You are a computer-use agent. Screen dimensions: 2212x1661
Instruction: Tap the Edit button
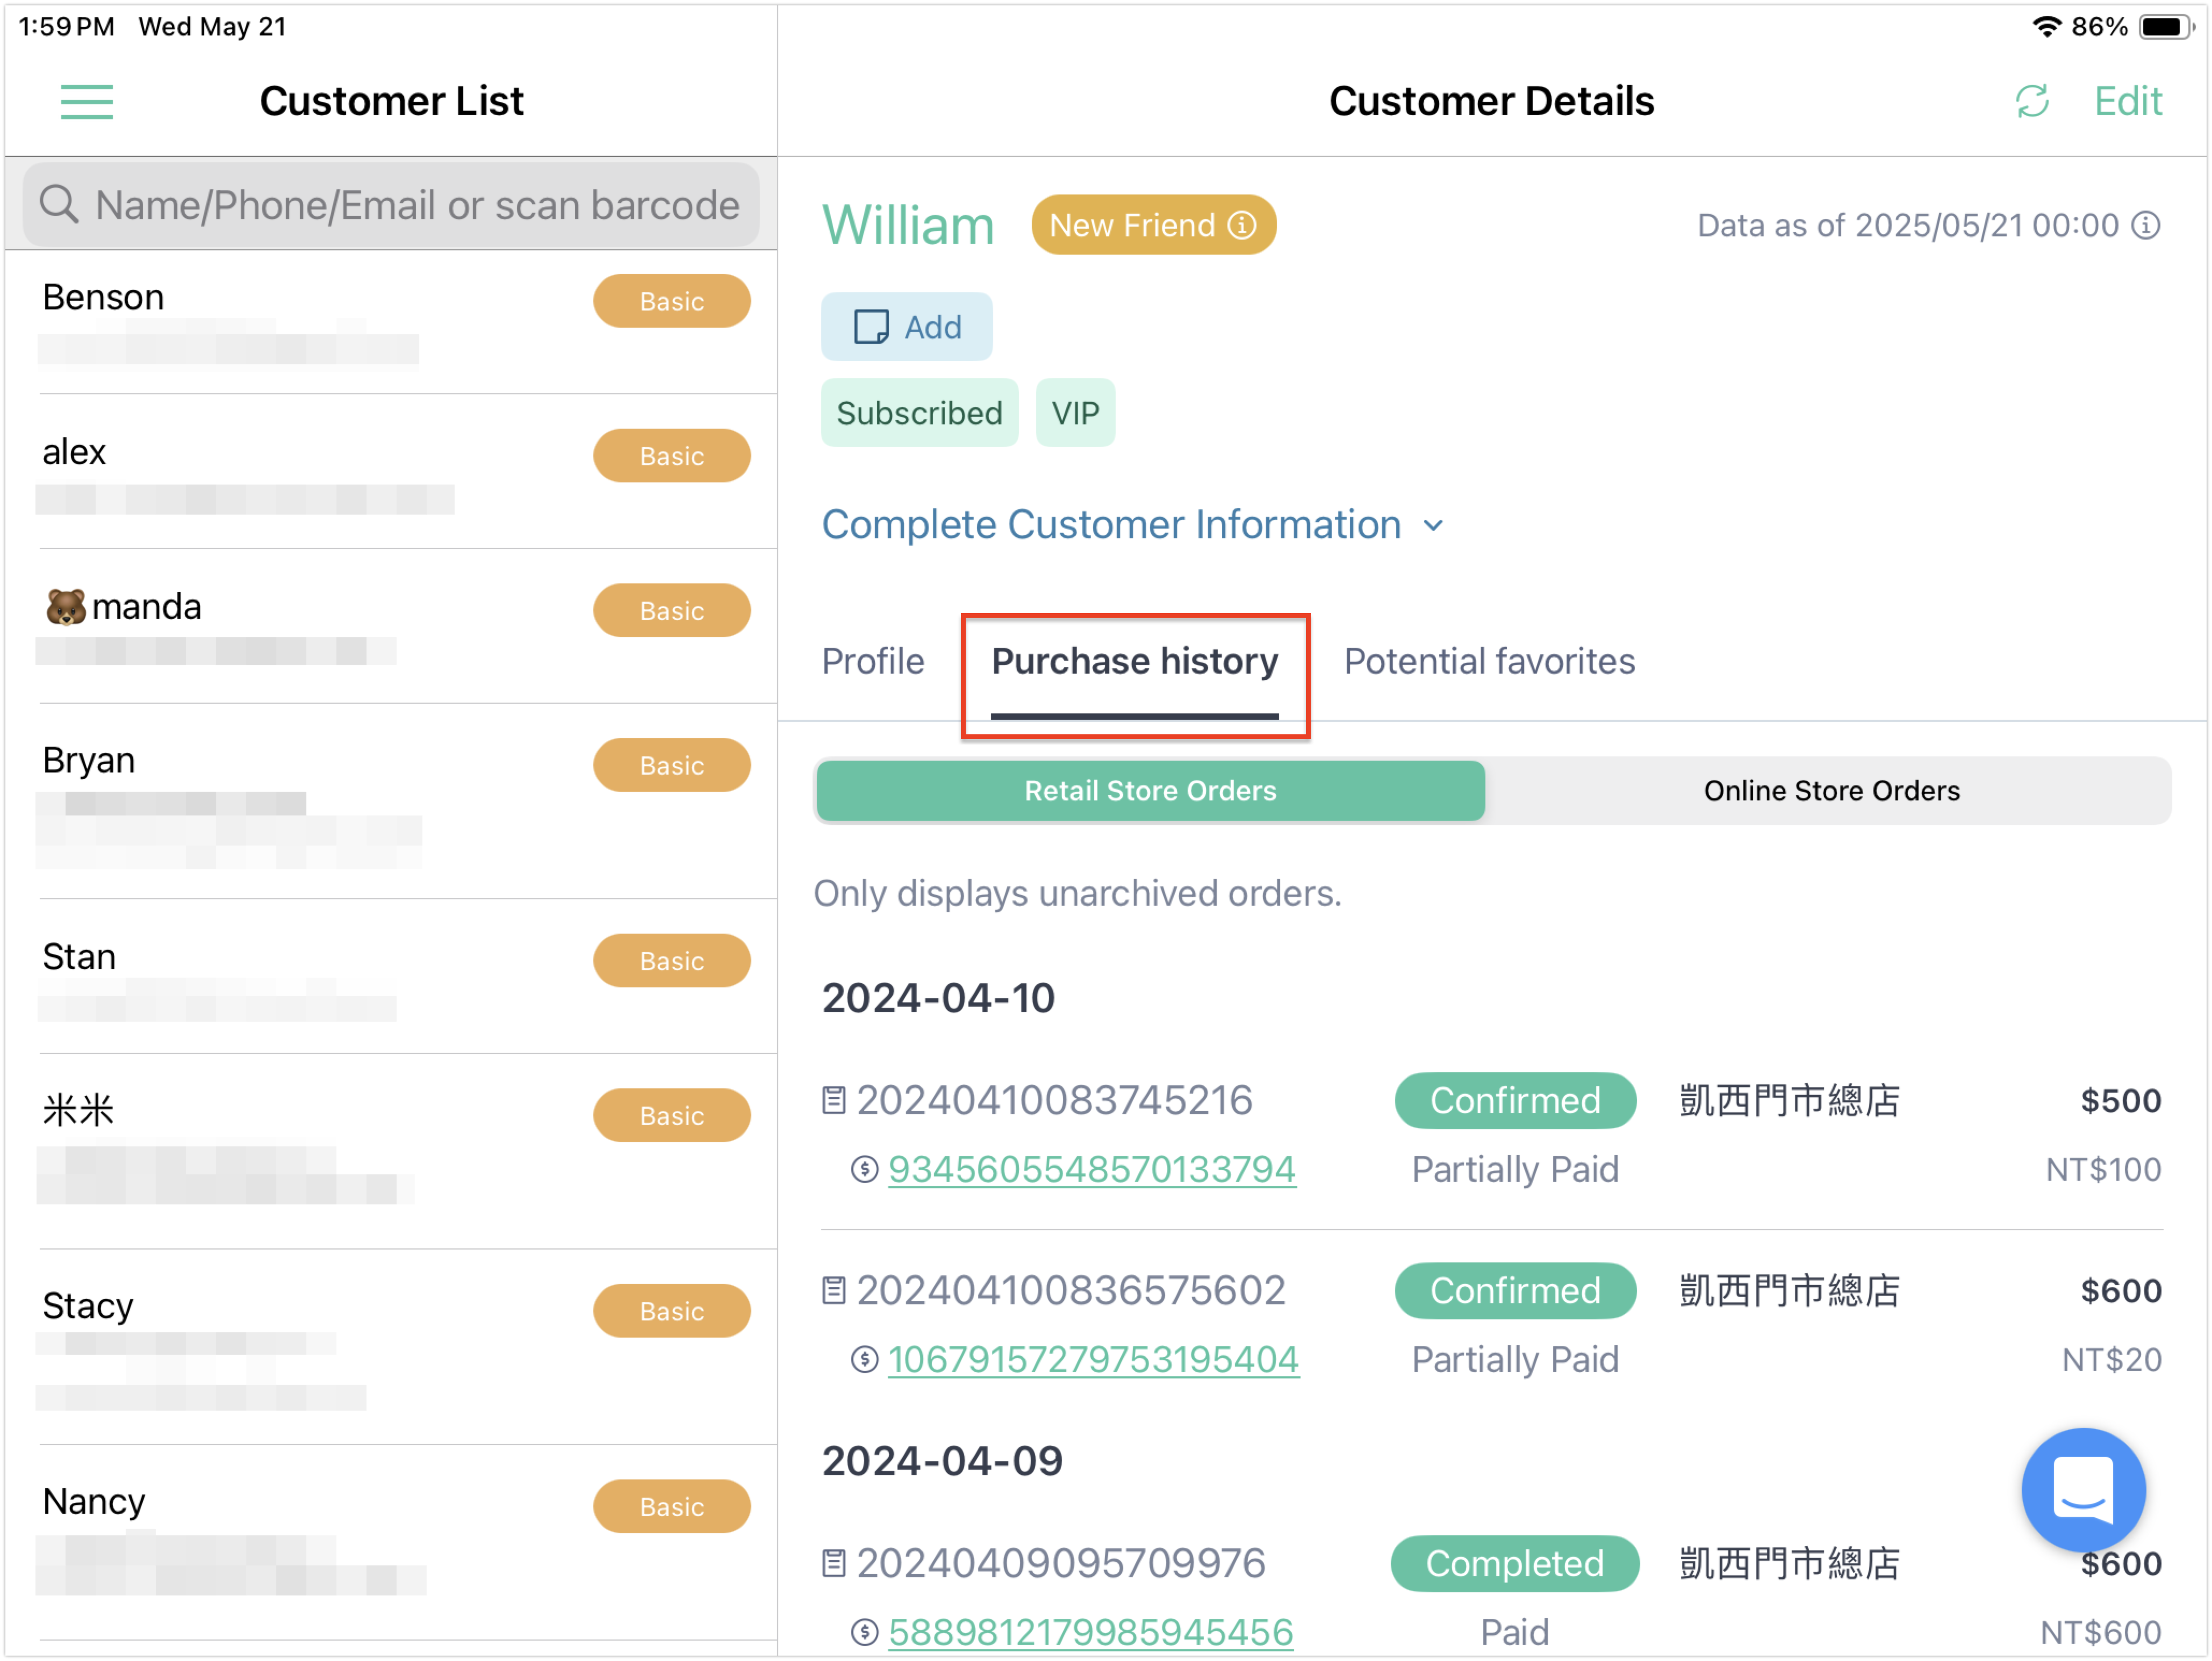[x=2128, y=101]
